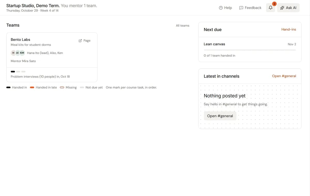Click the 'Startup Studio, Demo Term.' title
310x196 pixels.
click(33, 5)
